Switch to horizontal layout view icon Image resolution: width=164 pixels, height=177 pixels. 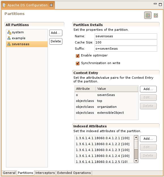[x=148, y=15]
